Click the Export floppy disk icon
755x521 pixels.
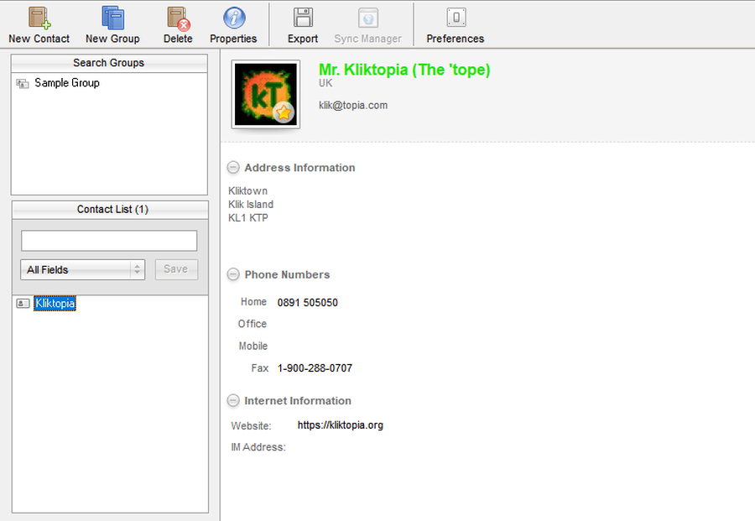(303, 18)
